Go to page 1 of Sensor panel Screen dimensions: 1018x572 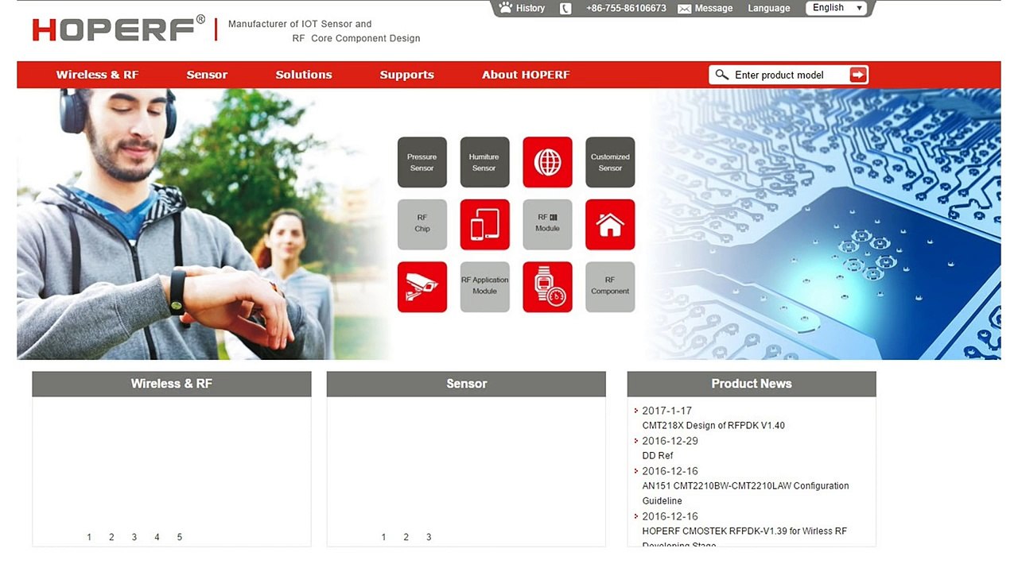click(383, 538)
